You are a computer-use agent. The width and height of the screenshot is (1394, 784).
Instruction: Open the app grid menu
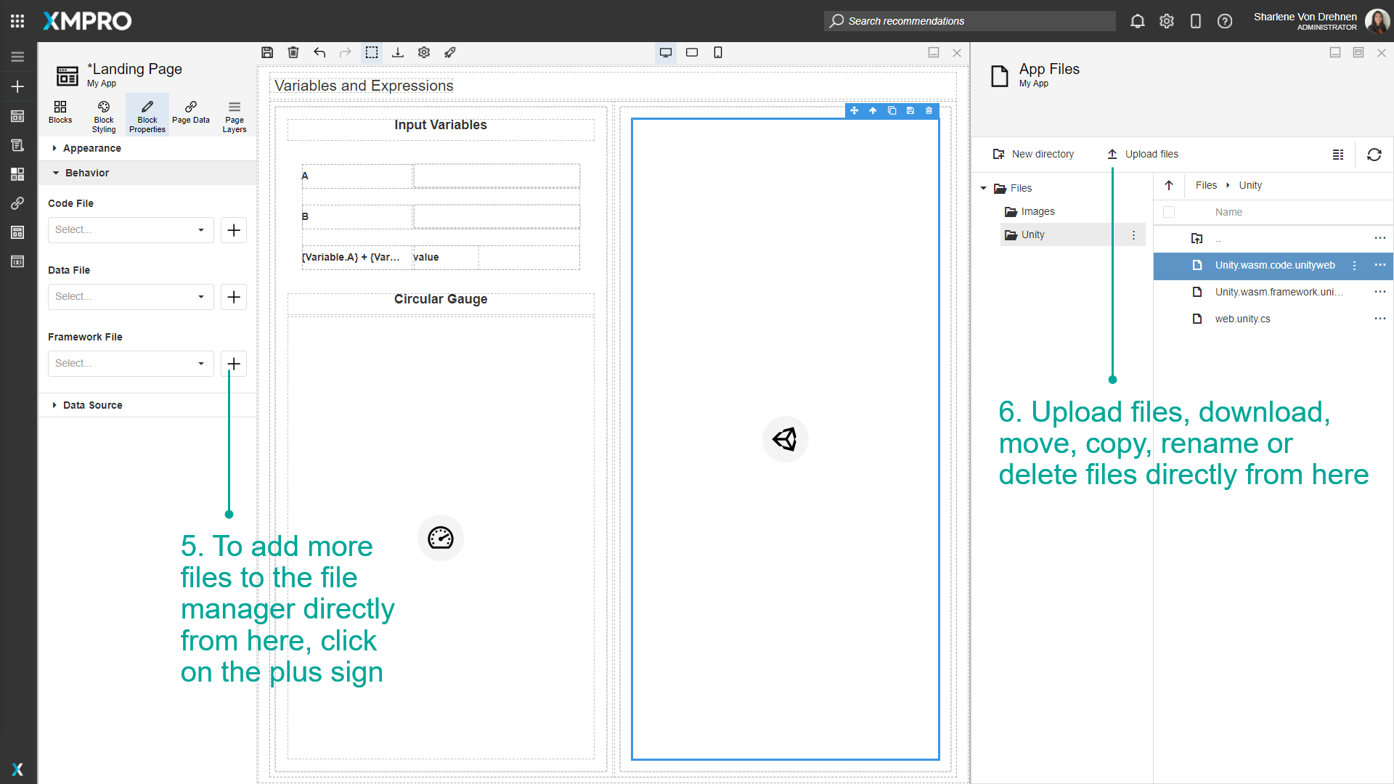pyautogui.click(x=17, y=20)
